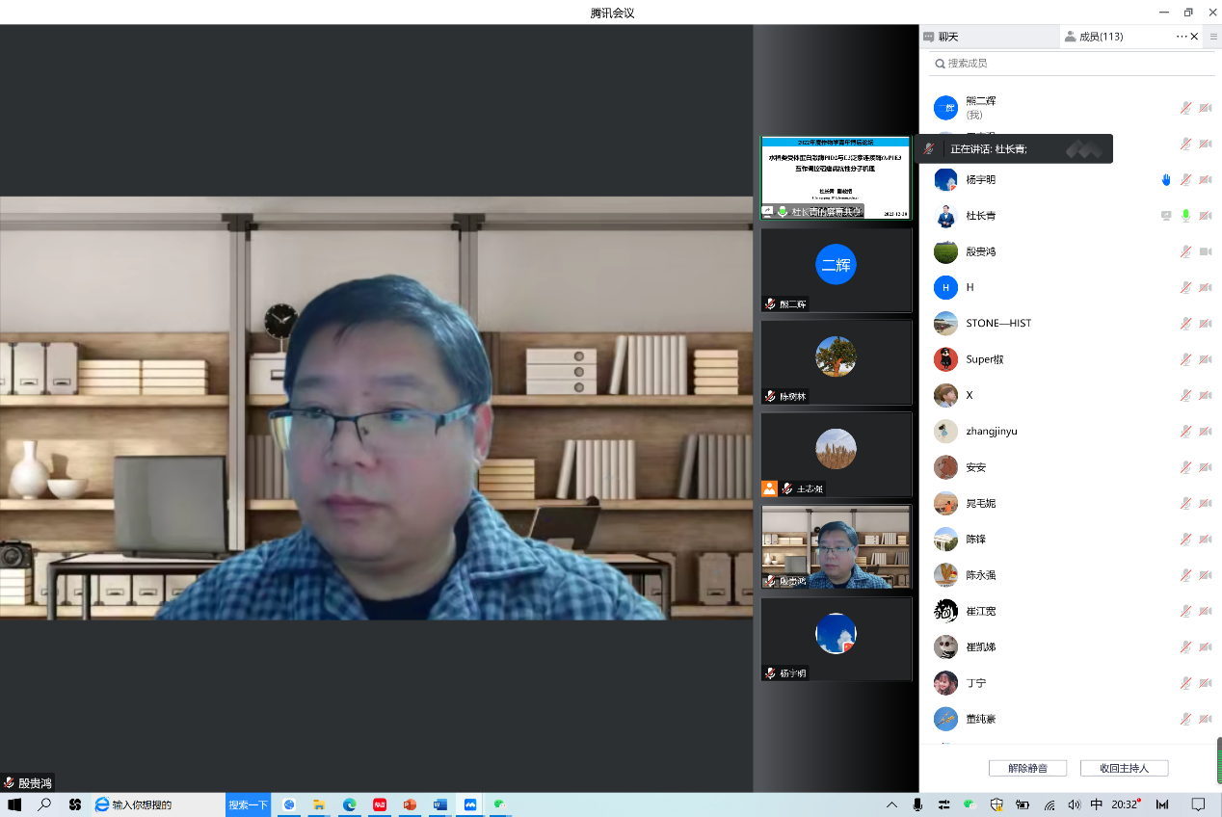
Task: Open the three-dot menu on members tab
Action: [x=1182, y=37]
